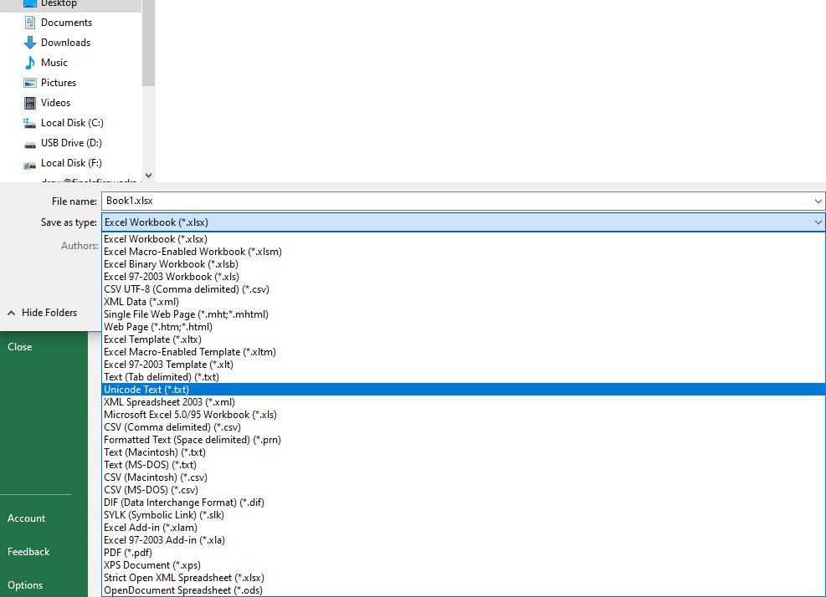Open Account in the backstage sidebar
This screenshot has height=597, width=826.
pyautogui.click(x=26, y=518)
